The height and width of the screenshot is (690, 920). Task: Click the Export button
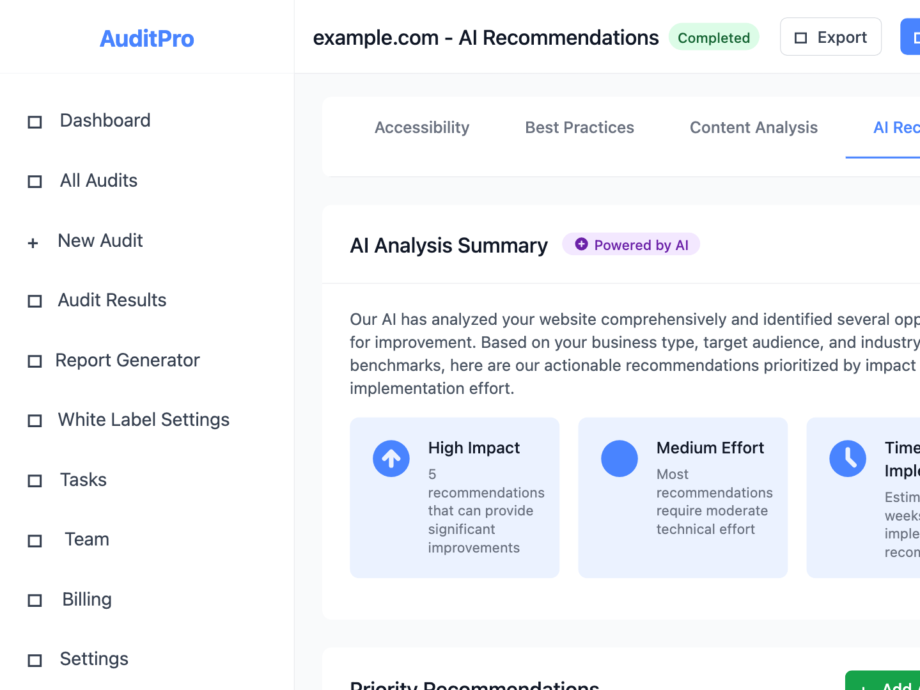coord(830,37)
